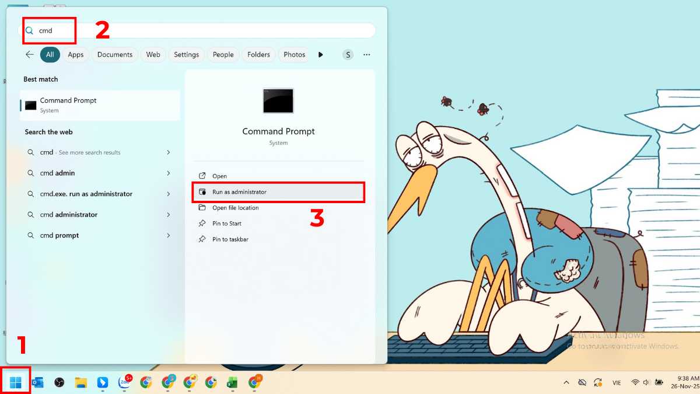
Task: Open File Explorer from the taskbar
Action: (x=80, y=381)
